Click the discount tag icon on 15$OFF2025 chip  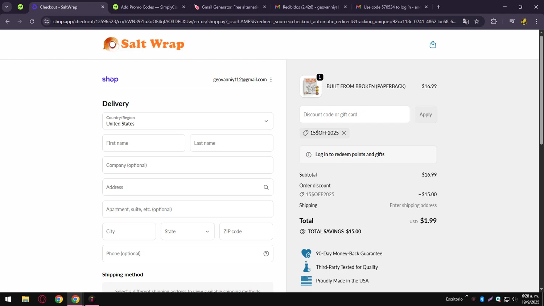[305, 133]
